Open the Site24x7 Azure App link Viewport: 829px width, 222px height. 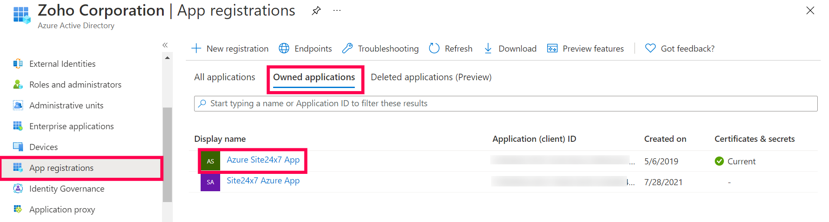point(263,181)
